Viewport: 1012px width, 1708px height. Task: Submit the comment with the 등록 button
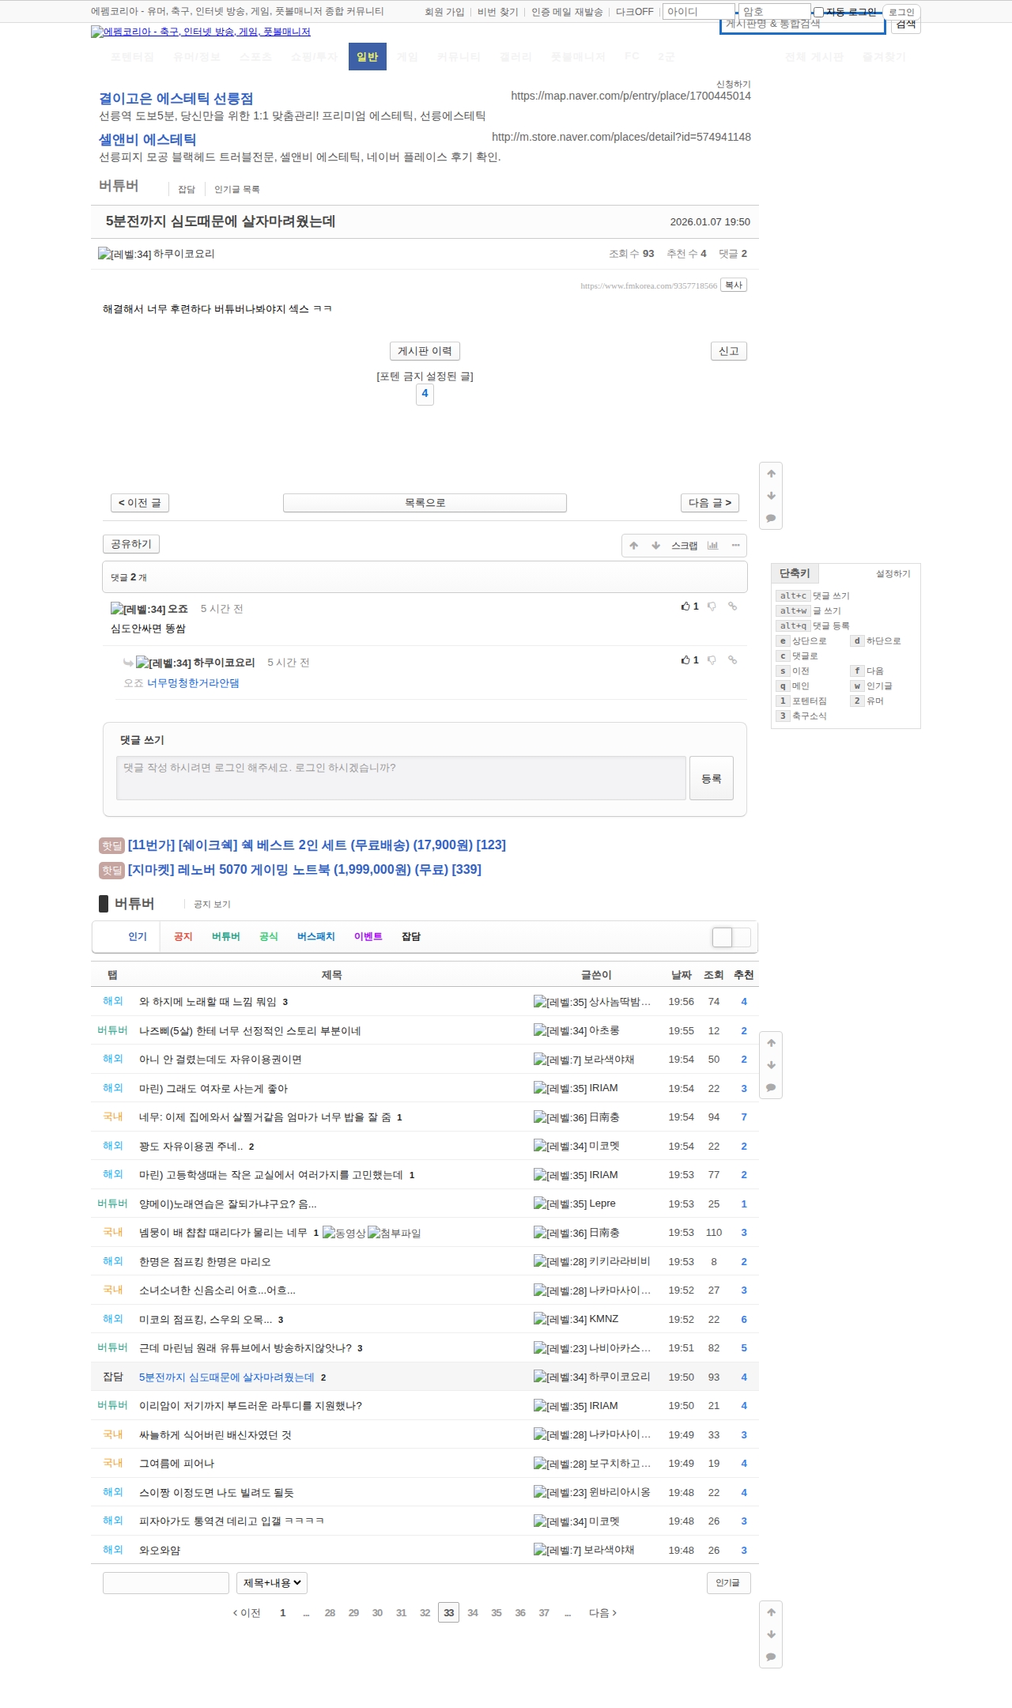pyautogui.click(x=712, y=778)
